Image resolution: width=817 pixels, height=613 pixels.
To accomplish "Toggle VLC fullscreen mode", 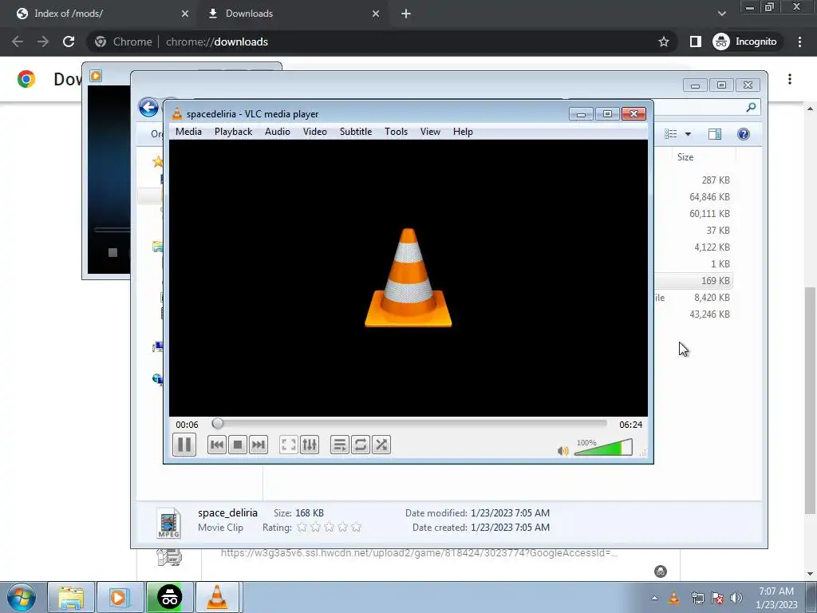I will (x=289, y=445).
